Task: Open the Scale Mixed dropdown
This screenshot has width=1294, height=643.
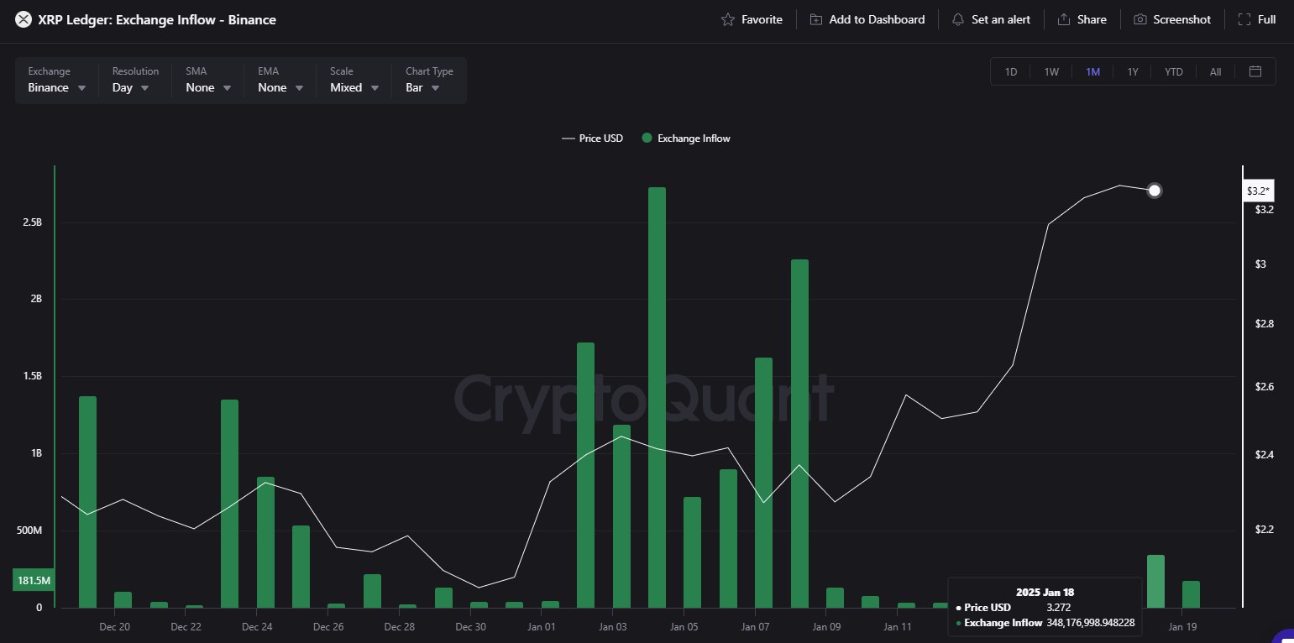Action: point(354,87)
